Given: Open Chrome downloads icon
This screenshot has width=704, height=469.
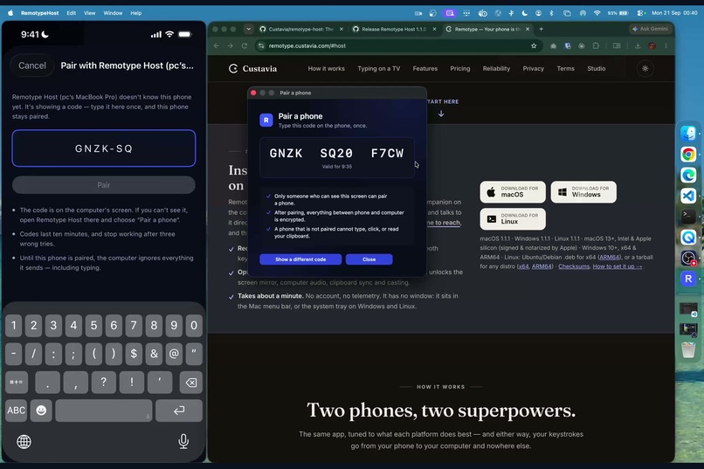Looking at the screenshot, I should pyautogui.click(x=638, y=45).
